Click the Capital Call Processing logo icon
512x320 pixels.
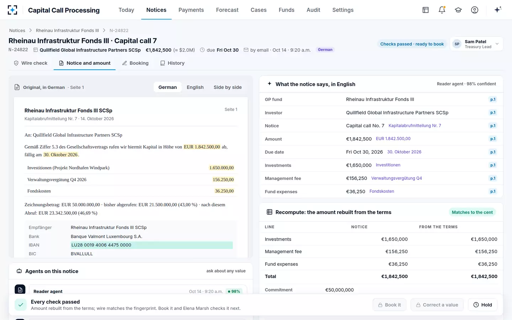(12, 10)
